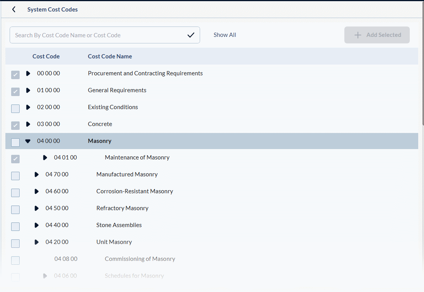Screen dimensions: 424x292
Task: Expand the 00 00 00 Procurement row
Action: click(x=28, y=73)
